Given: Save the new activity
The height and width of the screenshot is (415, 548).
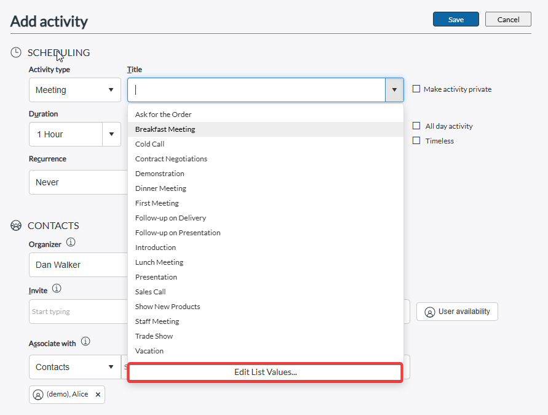Looking at the screenshot, I should (x=456, y=19).
